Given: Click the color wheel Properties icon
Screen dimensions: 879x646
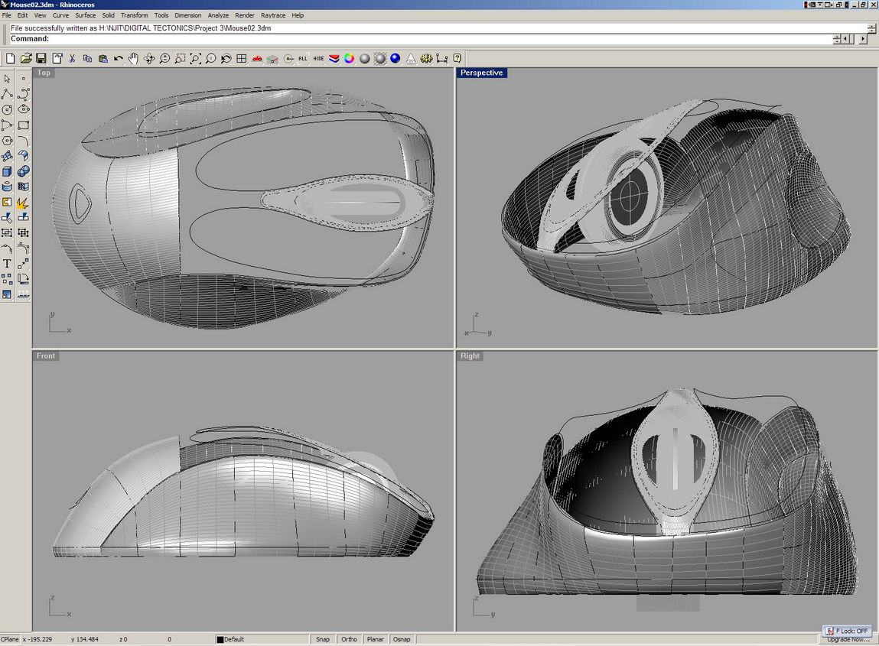Looking at the screenshot, I should [x=350, y=58].
